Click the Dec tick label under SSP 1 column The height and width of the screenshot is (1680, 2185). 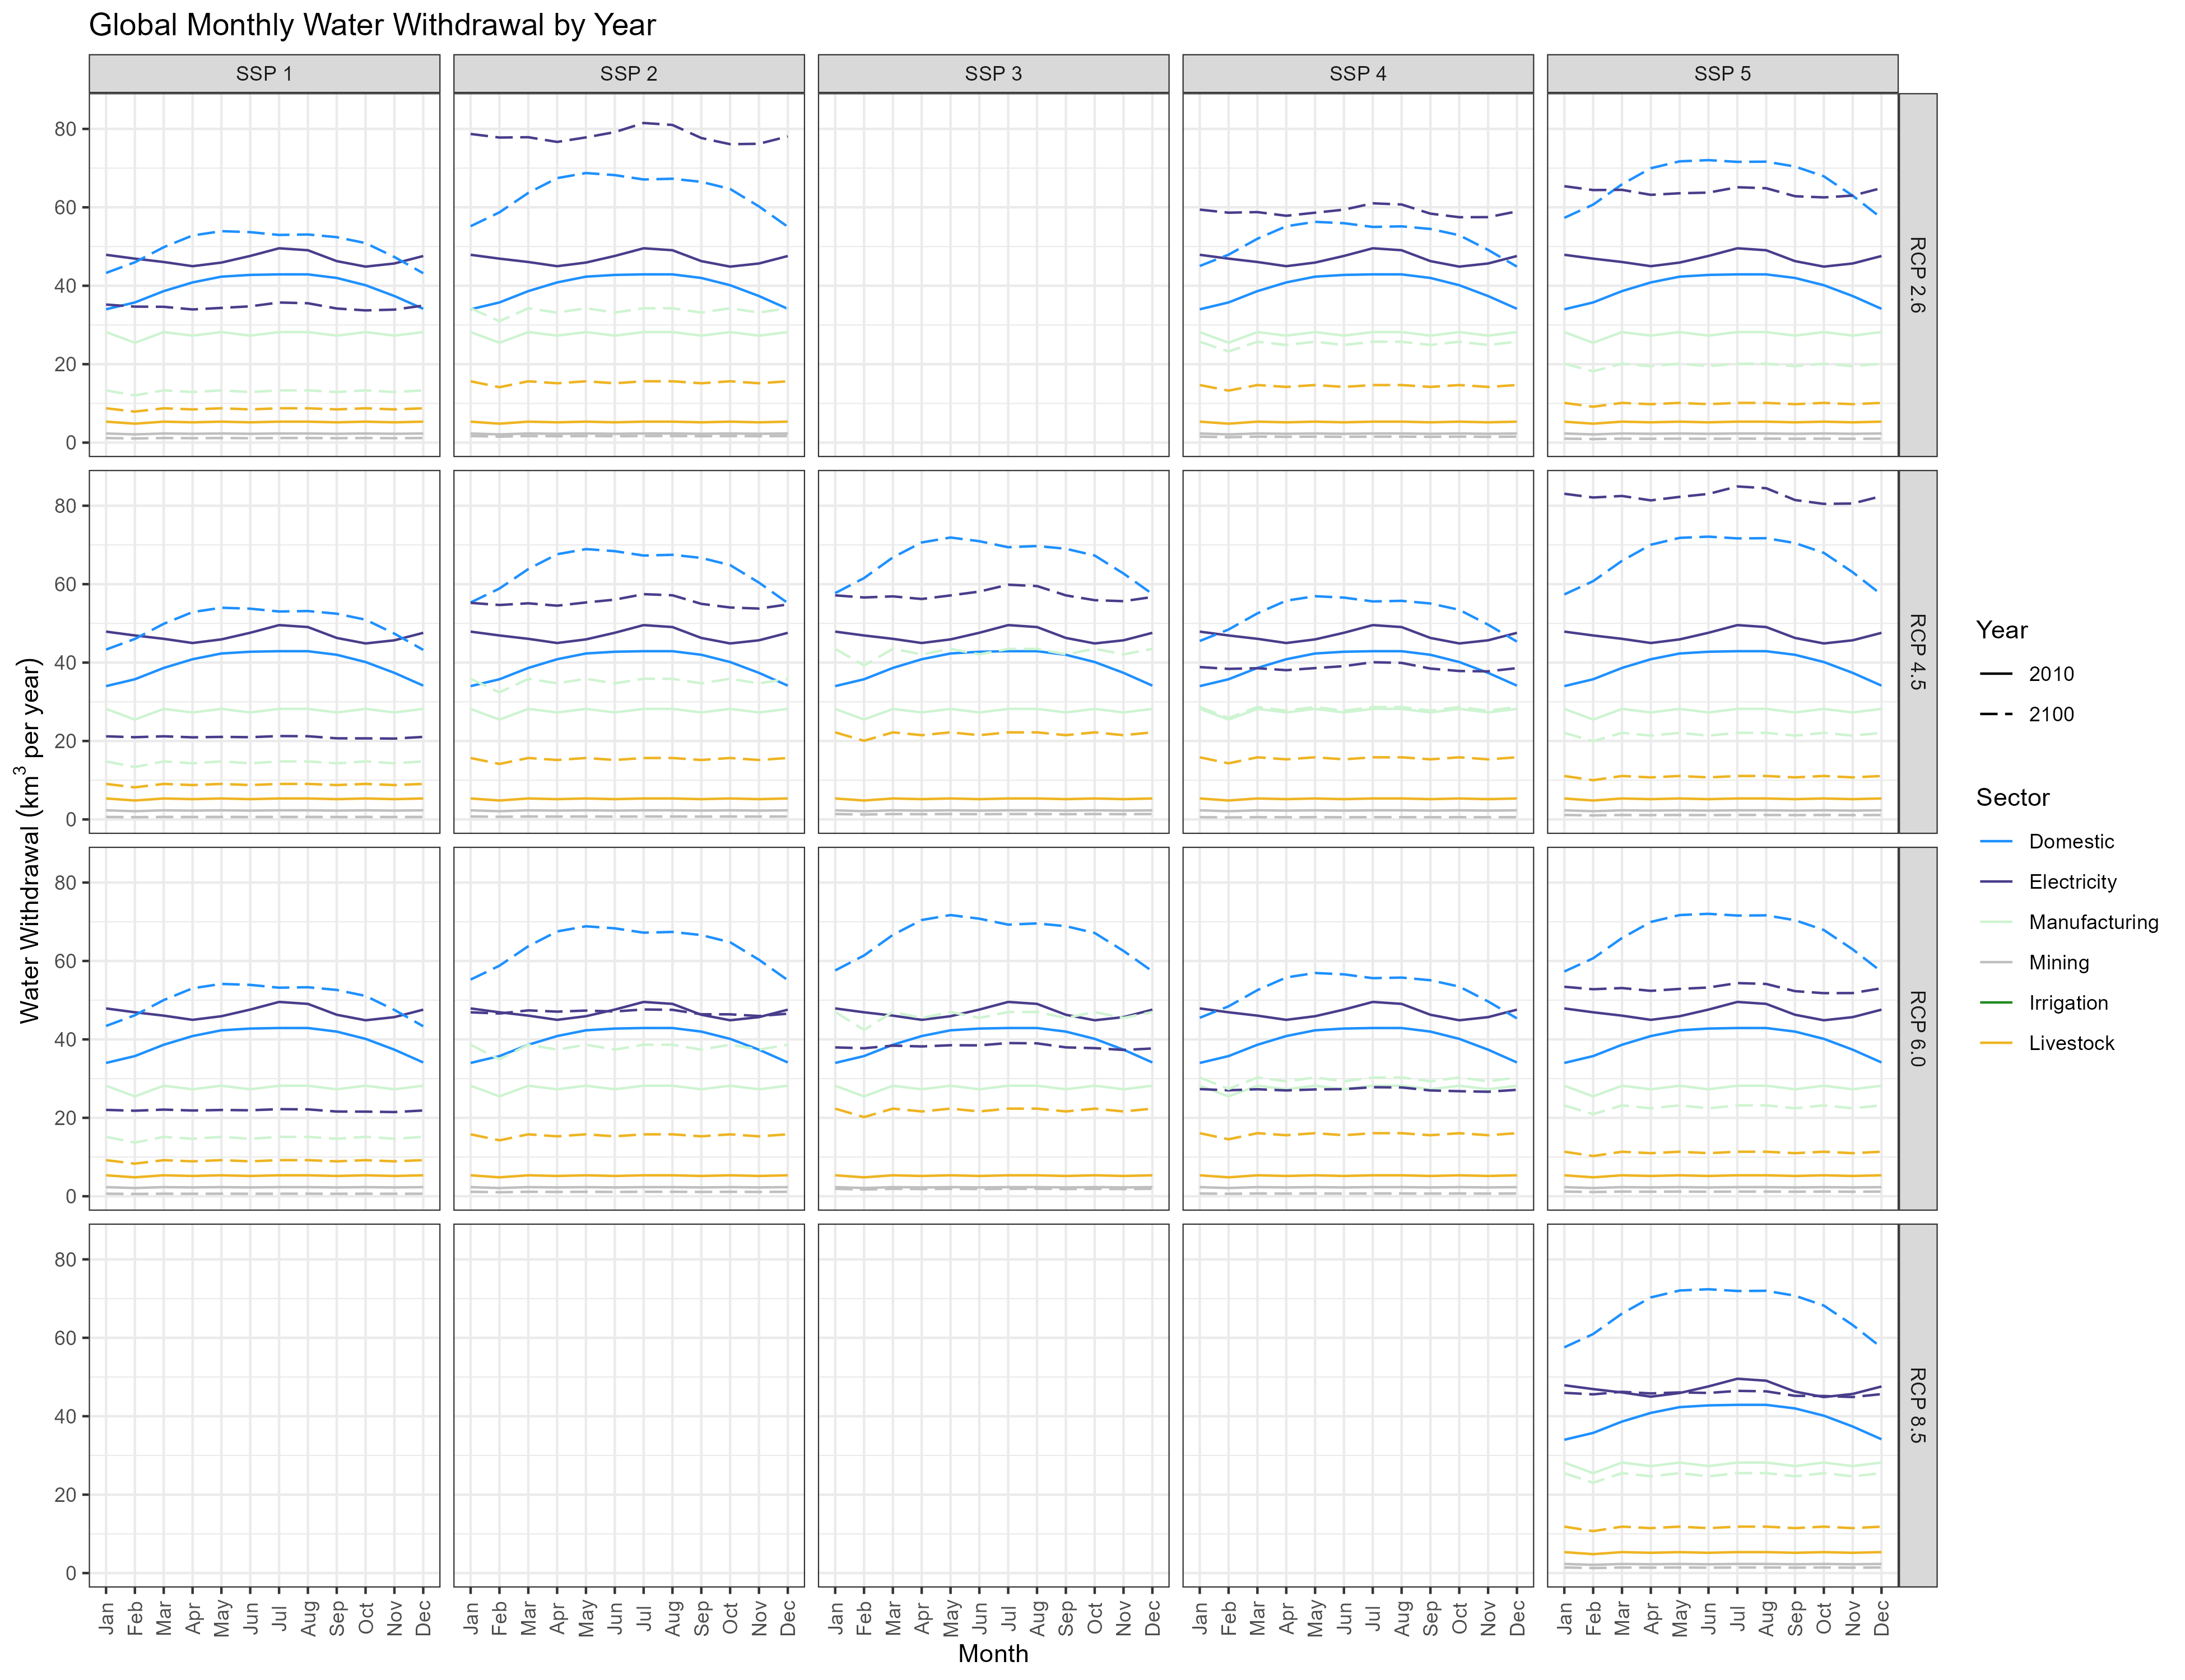(x=423, y=1617)
